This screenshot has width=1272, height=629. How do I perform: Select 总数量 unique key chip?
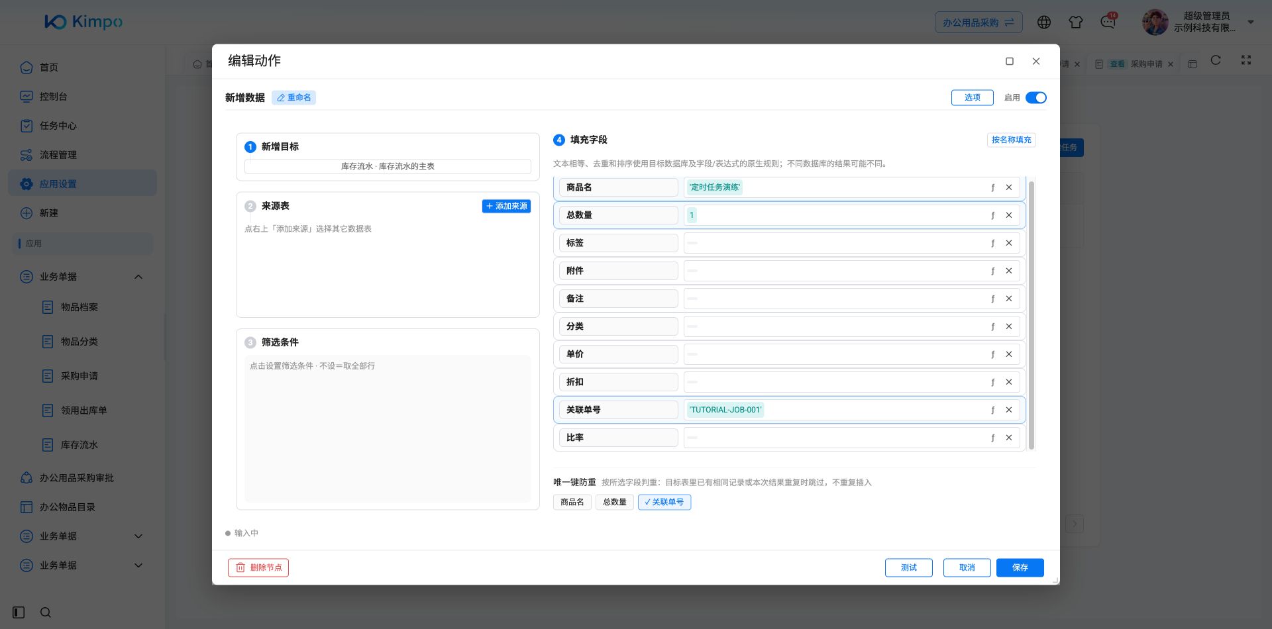(x=615, y=503)
